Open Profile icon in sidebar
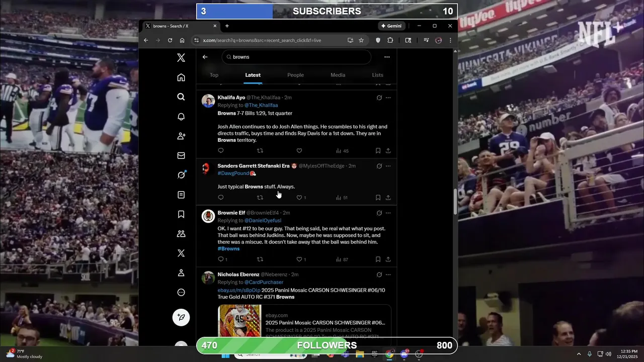 tap(181, 273)
